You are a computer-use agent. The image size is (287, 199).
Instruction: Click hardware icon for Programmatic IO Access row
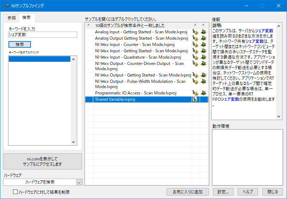[204, 93]
